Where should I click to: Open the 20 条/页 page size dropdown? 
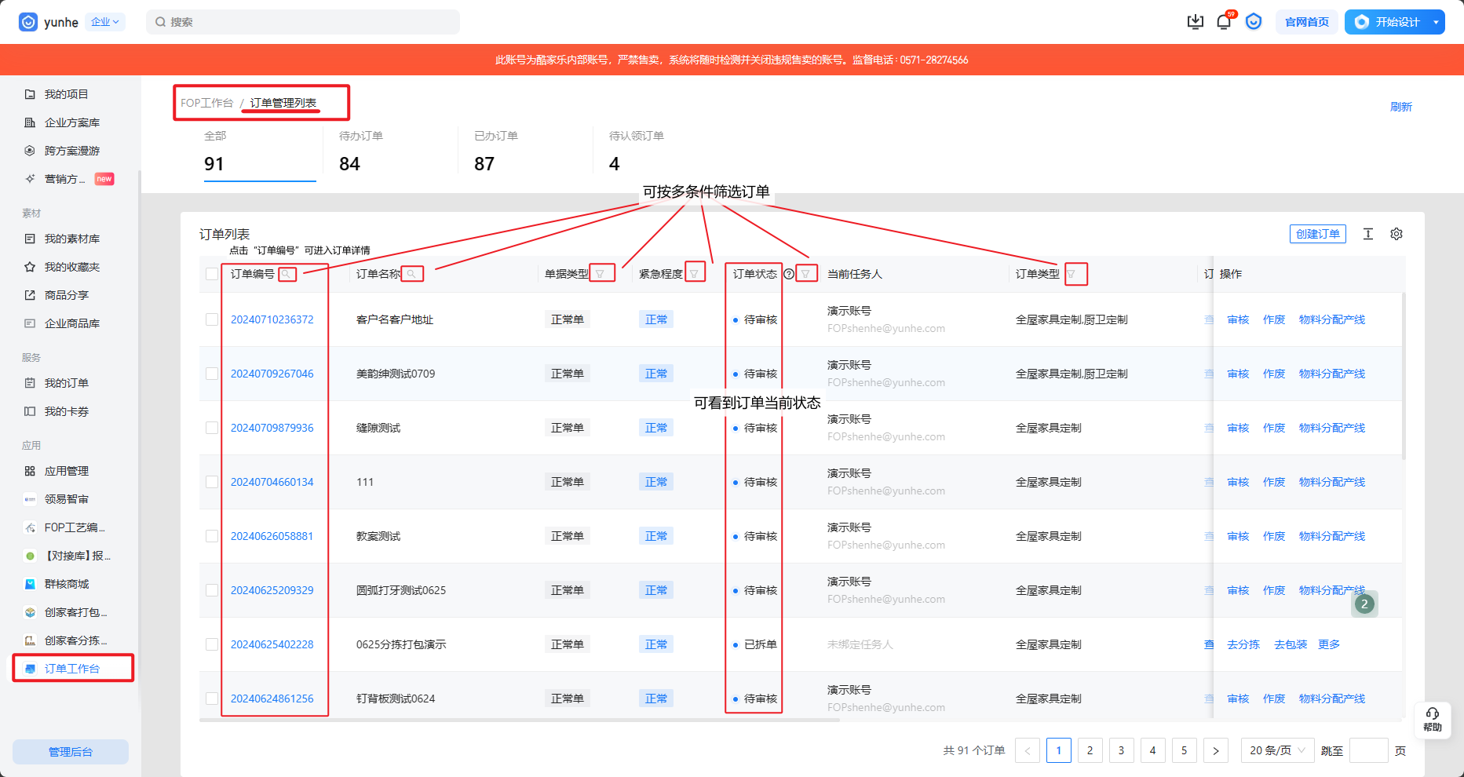pyautogui.click(x=1277, y=750)
